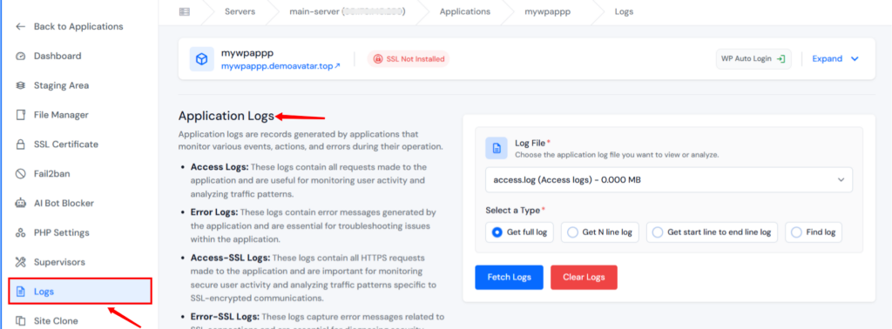Click the Servers breadcrumb
The width and height of the screenshot is (892, 329).
(x=240, y=11)
